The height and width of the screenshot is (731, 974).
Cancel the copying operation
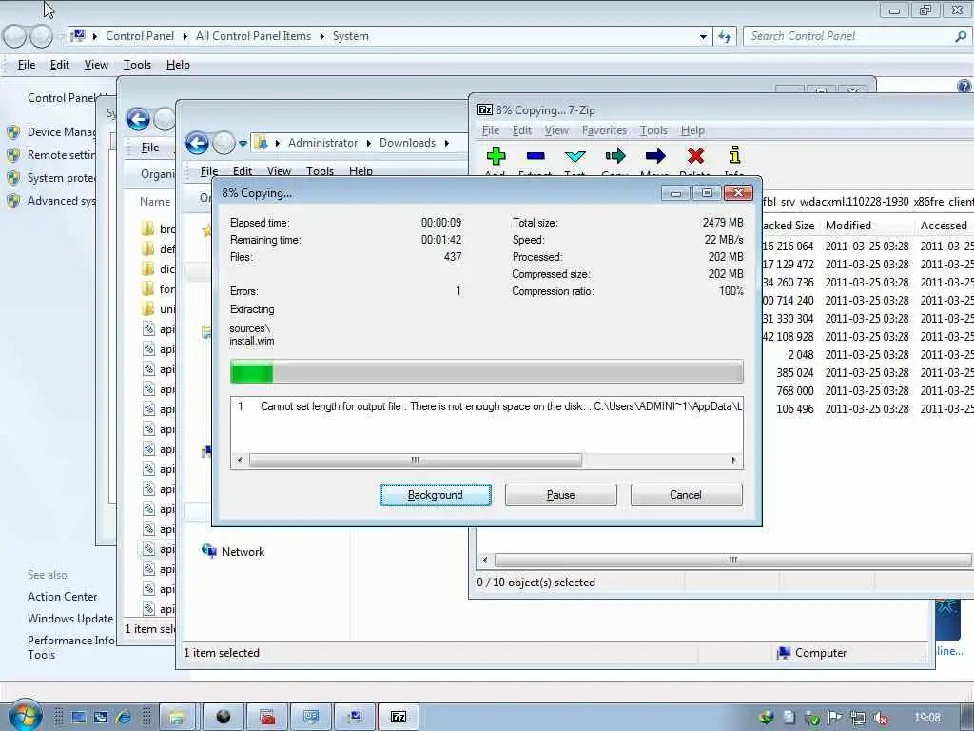(687, 495)
